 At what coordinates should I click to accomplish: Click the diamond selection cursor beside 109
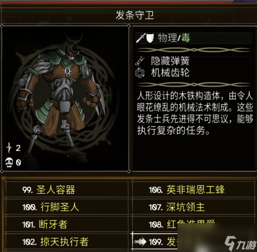[x=140, y=242]
